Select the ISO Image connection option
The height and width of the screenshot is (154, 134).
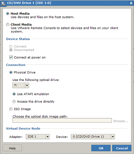pyautogui.click(x=11, y=109)
